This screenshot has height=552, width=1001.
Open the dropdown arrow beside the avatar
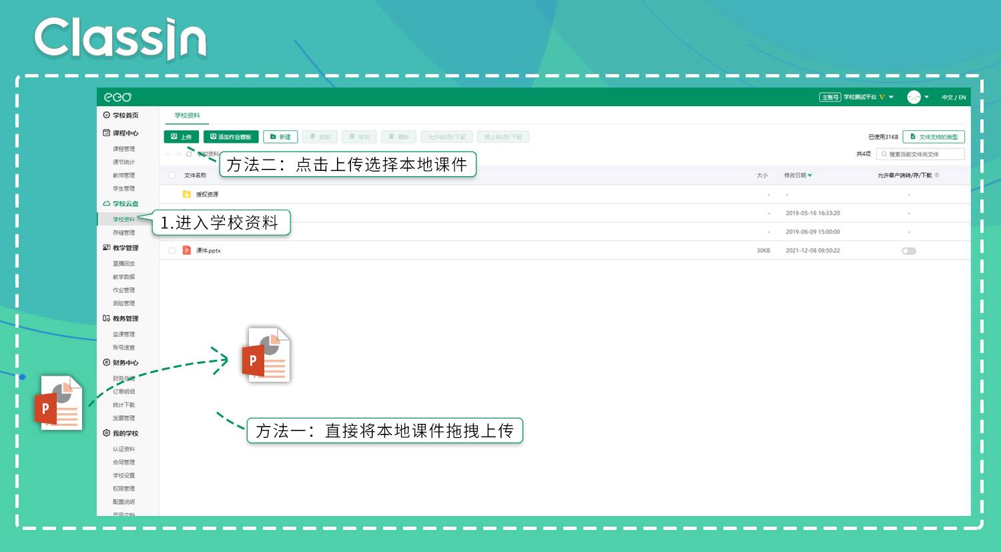point(926,97)
